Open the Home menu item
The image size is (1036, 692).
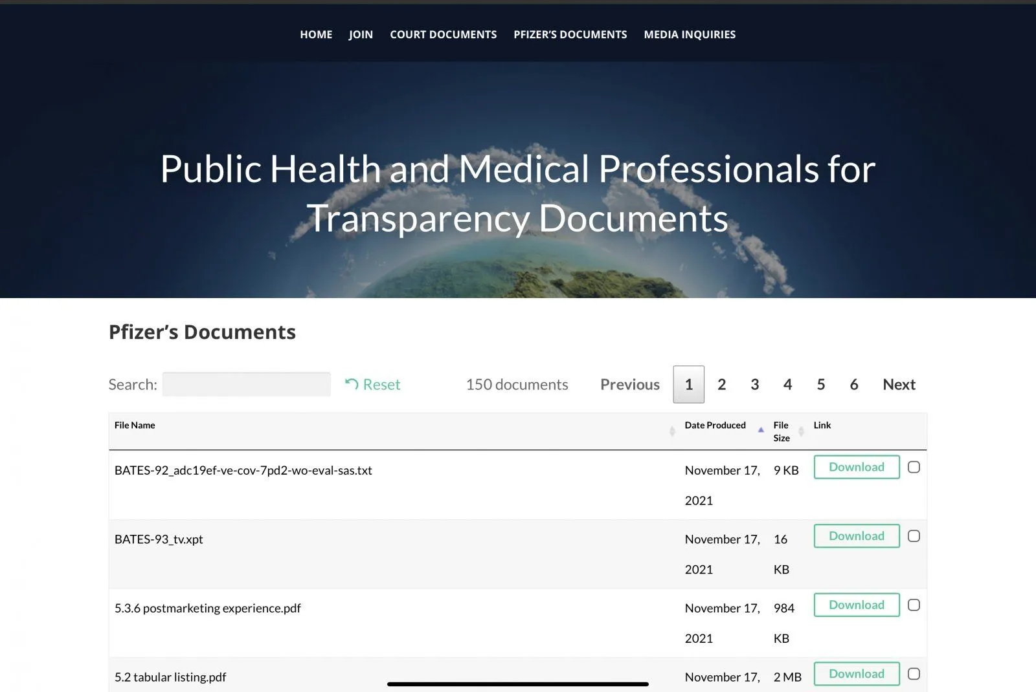(x=316, y=34)
